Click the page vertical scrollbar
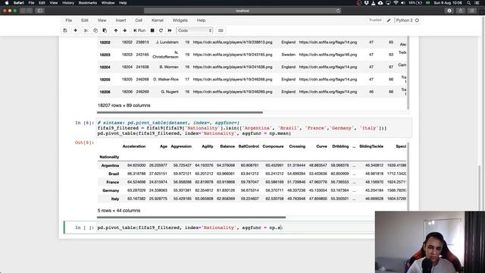This screenshot has height=273, width=485. pos(480,188)
